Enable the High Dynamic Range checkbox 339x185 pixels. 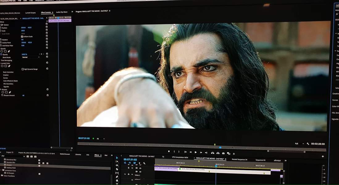coord(23,69)
